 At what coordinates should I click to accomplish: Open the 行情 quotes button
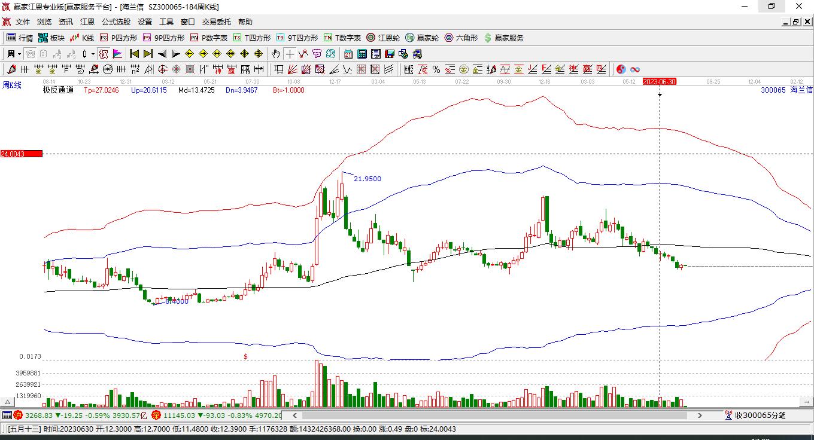click(20, 38)
